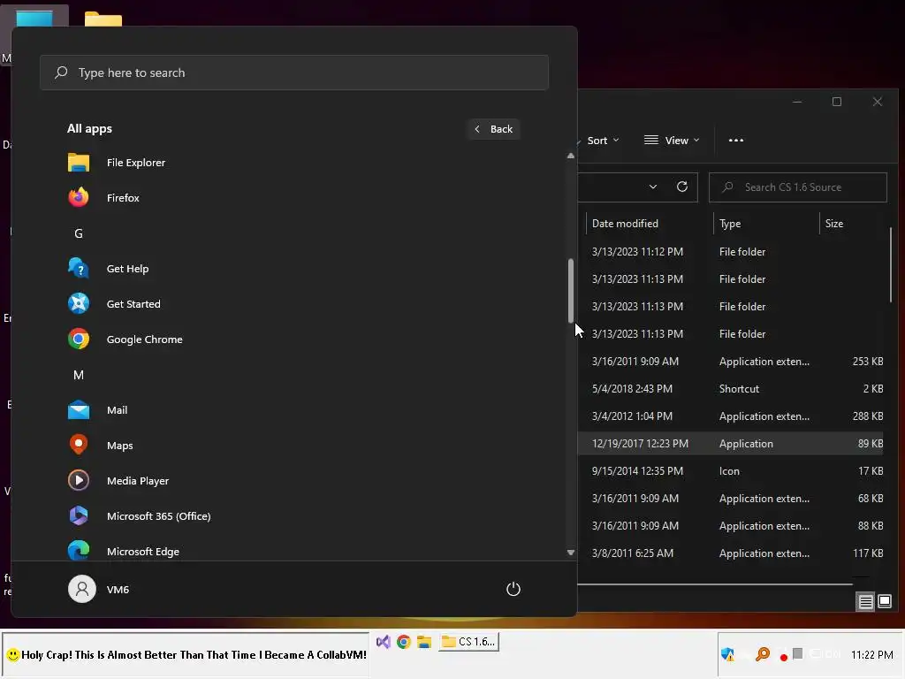The width and height of the screenshot is (905, 679).
Task: Click the apps list scrollbar thumb
Action: point(571,290)
